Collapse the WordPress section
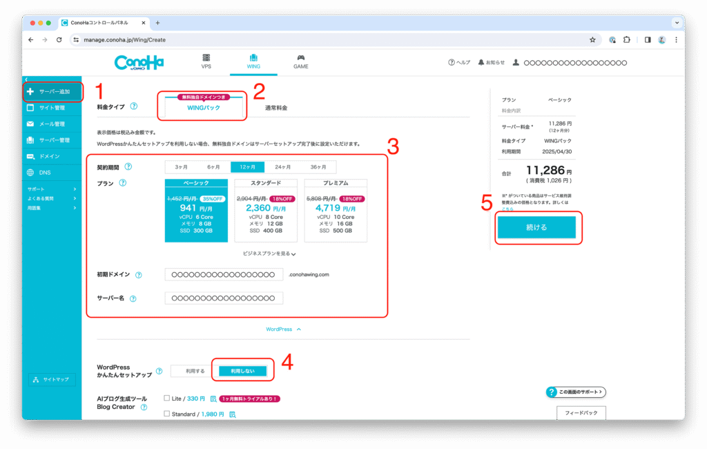This screenshot has width=707, height=449. click(283, 329)
